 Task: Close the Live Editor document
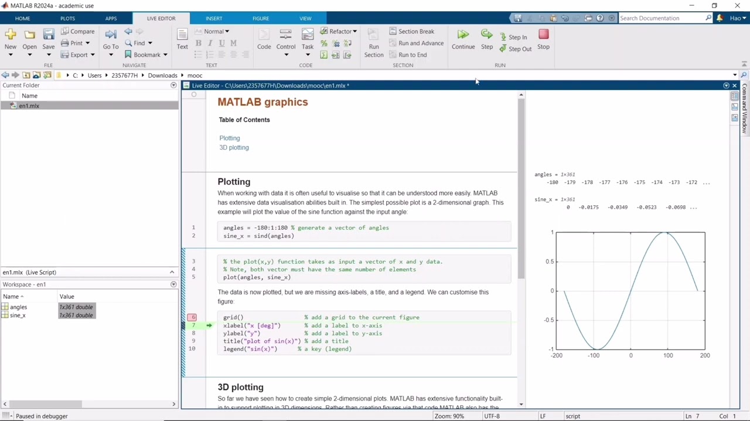coord(734,85)
